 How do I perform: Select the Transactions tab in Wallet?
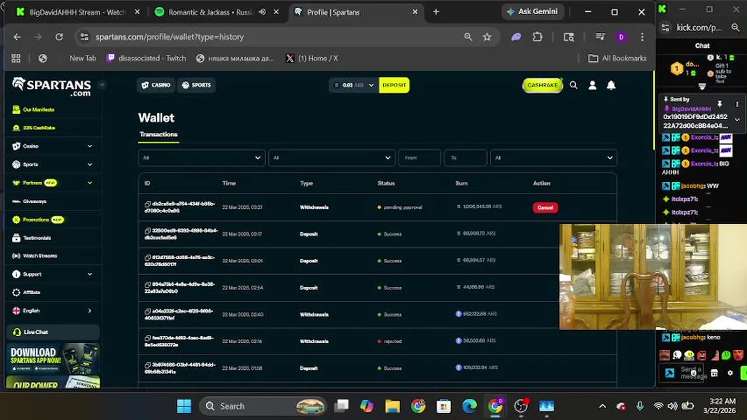(158, 134)
